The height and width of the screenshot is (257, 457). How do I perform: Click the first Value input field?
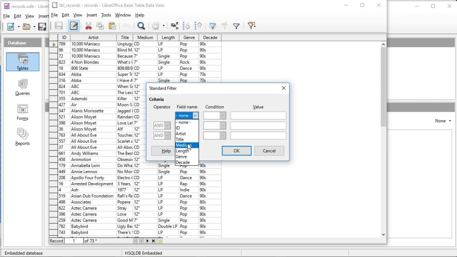[x=258, y=115]
